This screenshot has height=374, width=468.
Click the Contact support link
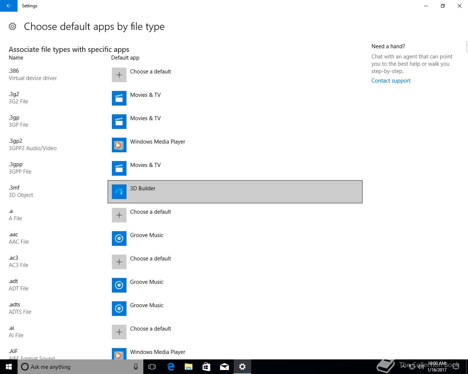pyautogui.click(x=391, y=81)
